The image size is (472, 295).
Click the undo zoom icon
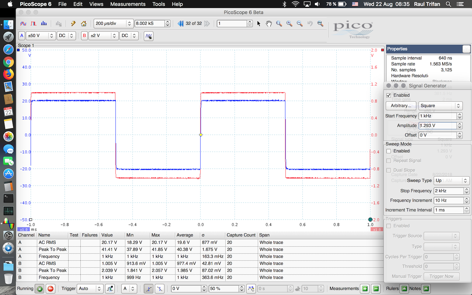tap(310, 24)
